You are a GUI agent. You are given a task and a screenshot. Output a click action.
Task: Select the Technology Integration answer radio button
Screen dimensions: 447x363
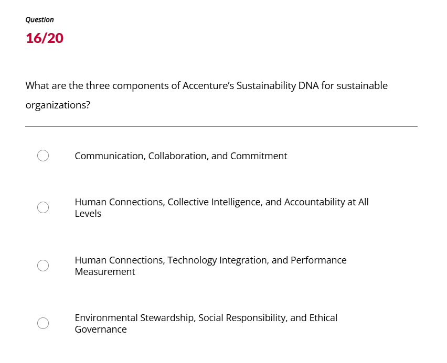point(43,266)
